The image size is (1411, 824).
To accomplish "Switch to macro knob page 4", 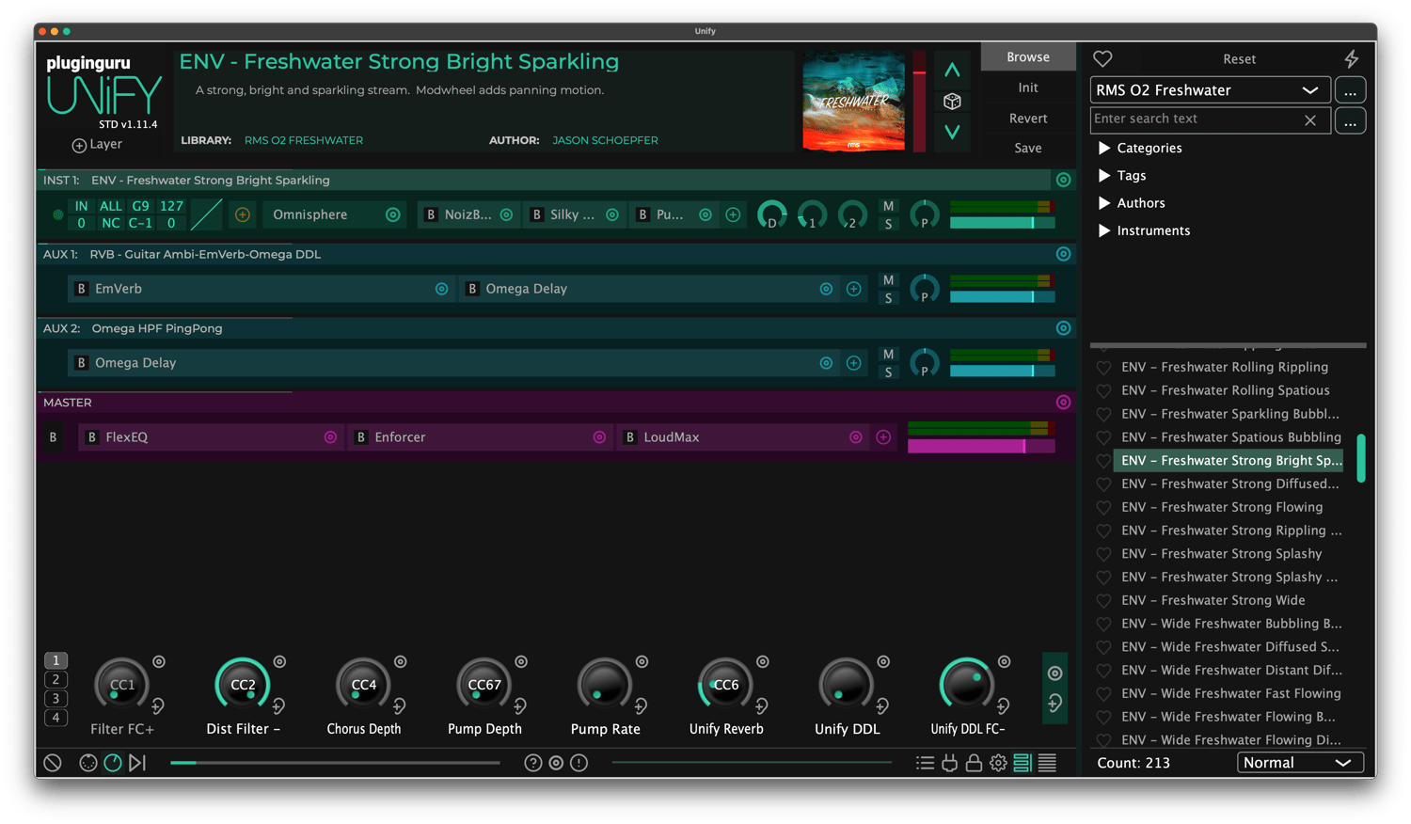I will pyautogui.click(x=55, y=718).
